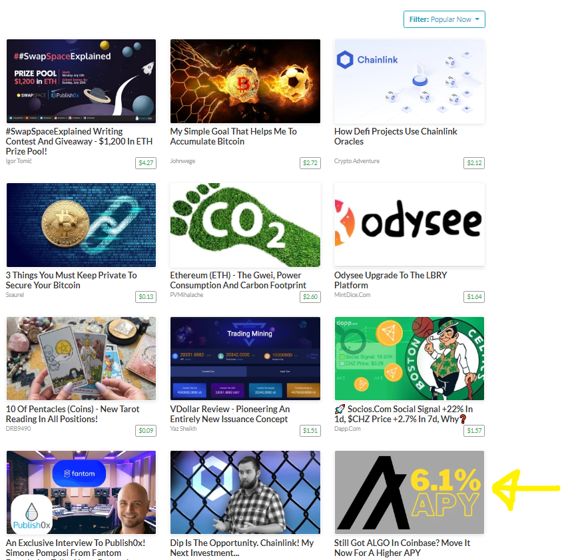Open 3 Things You Must Keep Private title

[x=71, y=280]
